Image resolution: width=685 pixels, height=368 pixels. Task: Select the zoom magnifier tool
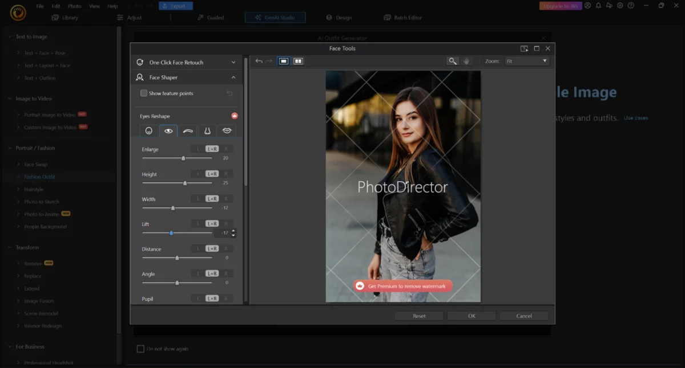pos(453,61)
